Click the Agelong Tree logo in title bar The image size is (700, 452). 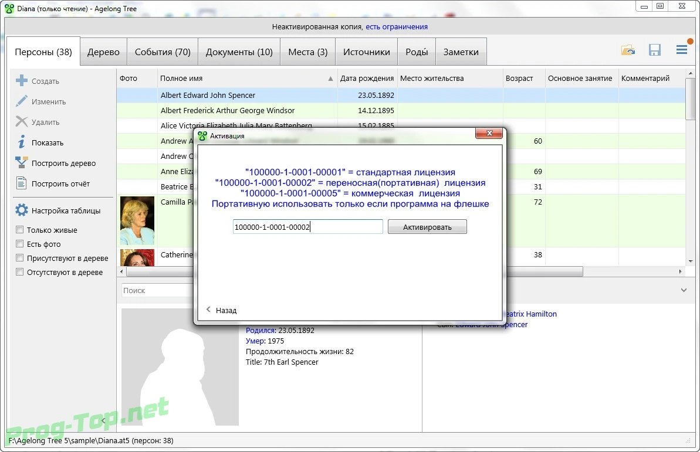click(x=9, y=8)
